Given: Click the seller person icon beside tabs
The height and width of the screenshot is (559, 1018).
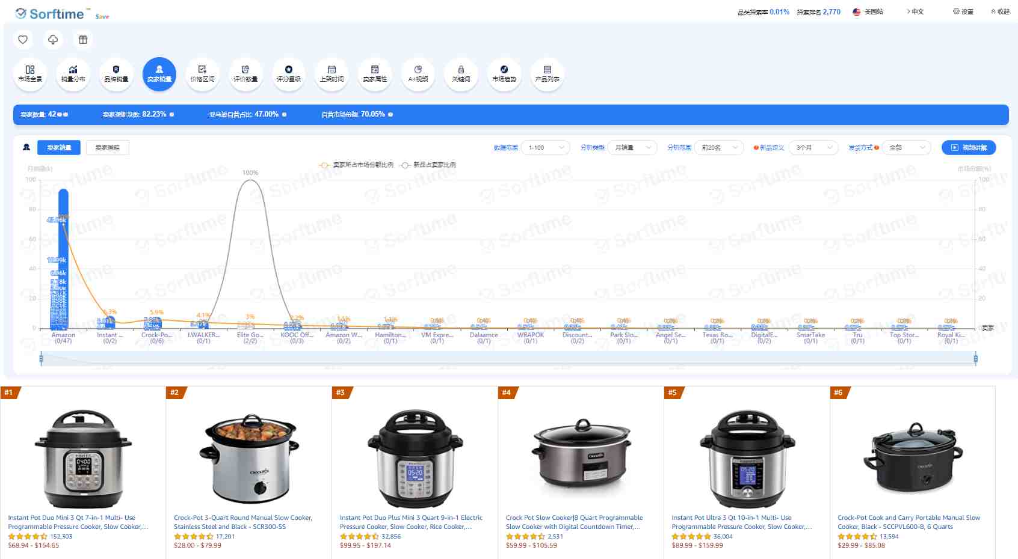Looking at the screenshot, I should pos(26,147).
